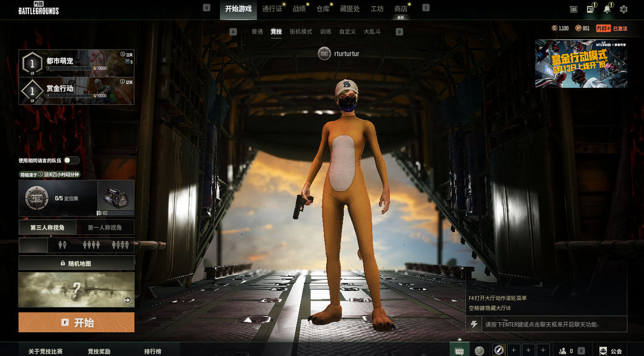Click the third plus slot in the bottom bar
The width and height of the screenshot is (644, 356).
(543, 350)
